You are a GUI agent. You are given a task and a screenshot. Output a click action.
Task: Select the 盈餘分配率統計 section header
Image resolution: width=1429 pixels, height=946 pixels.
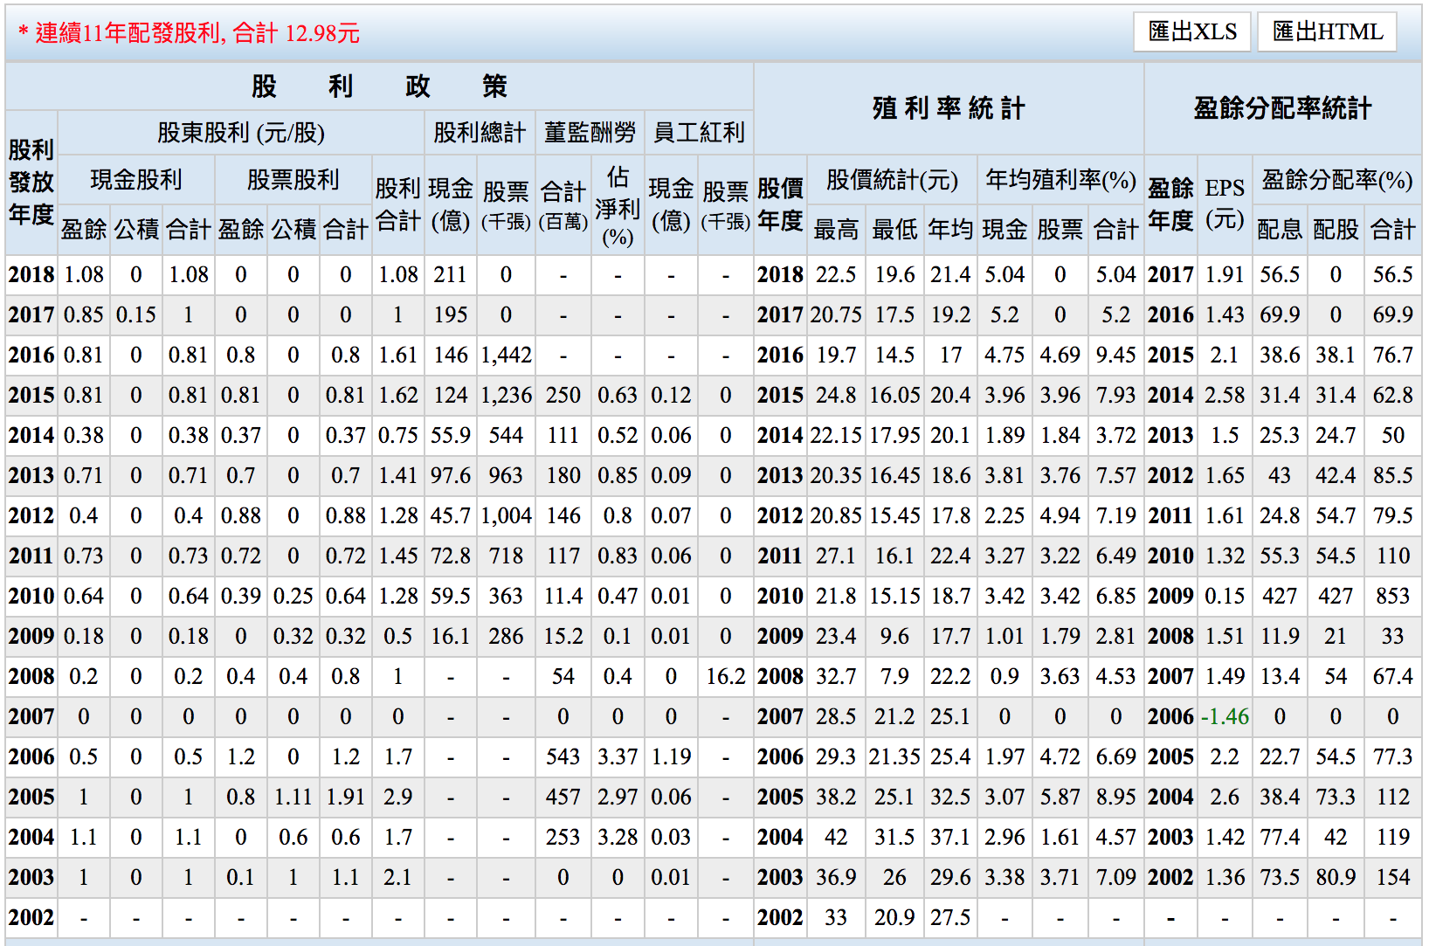click(1282, 108)
